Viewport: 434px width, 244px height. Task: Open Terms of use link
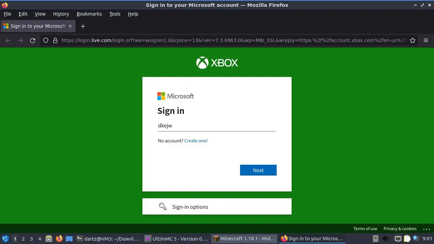click(365, 229)
